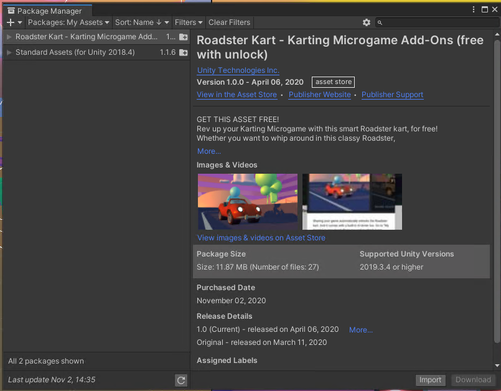Select the Package Manager tab
This screenshot has width=501, height=391.
(x=48, y=11)
